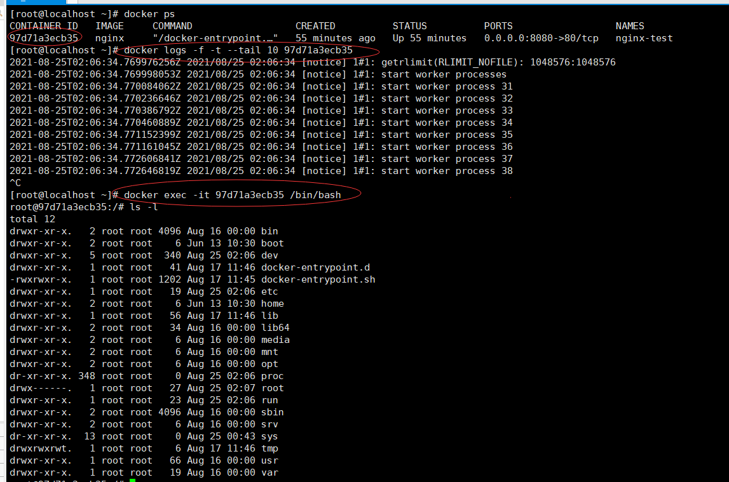Screen dimensions: 729x482
Task: Click the 'Up 55 minutes' status value
Action: (429, 38)
